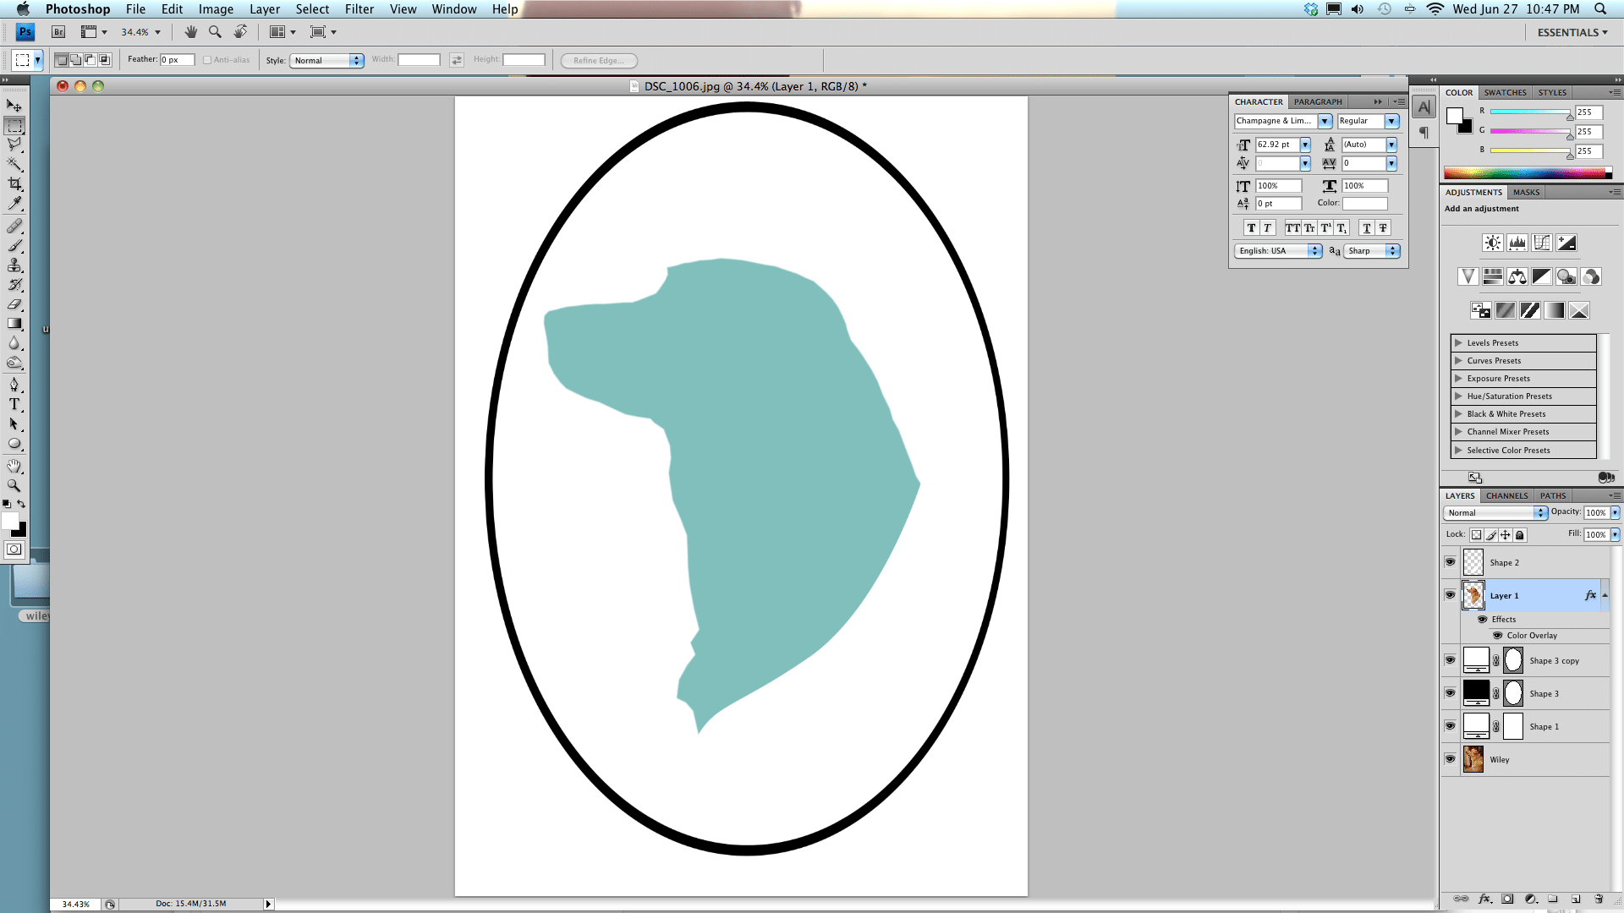Select the Brush tool

[x=14, y=246]
